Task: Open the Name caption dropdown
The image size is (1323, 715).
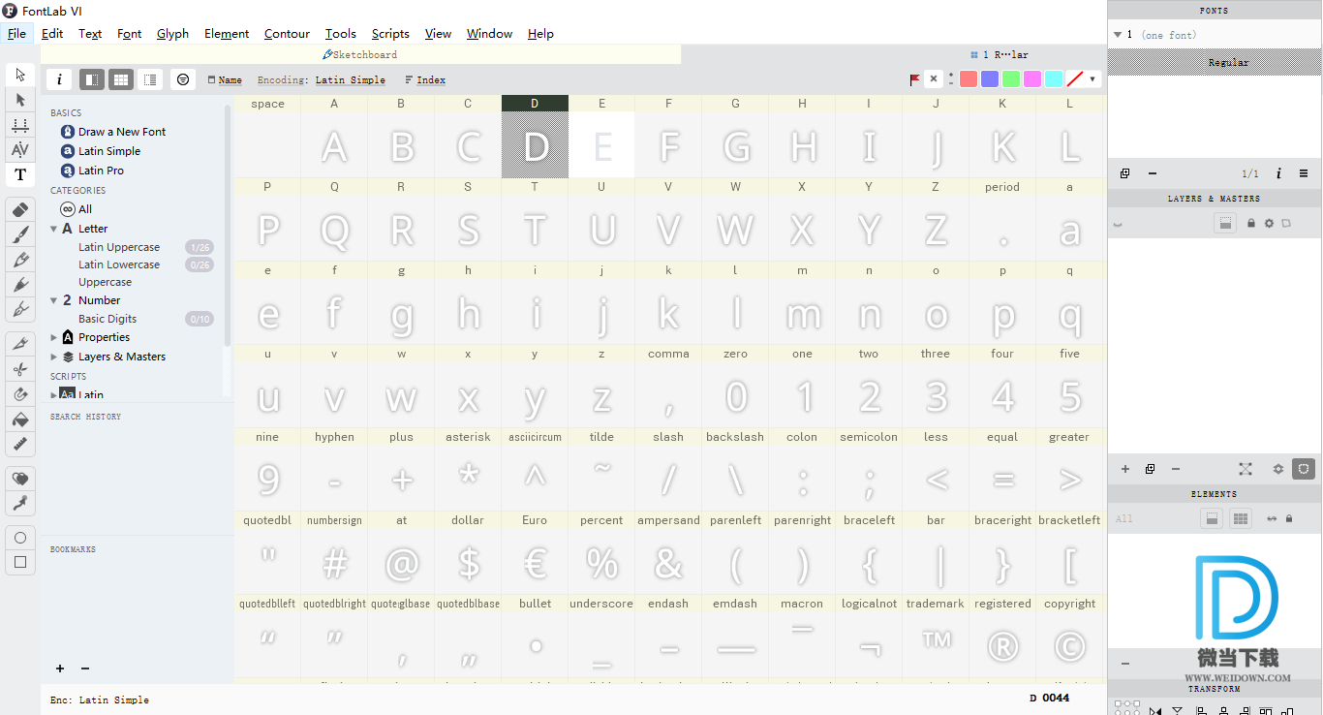Action: [x=225, y=80]
